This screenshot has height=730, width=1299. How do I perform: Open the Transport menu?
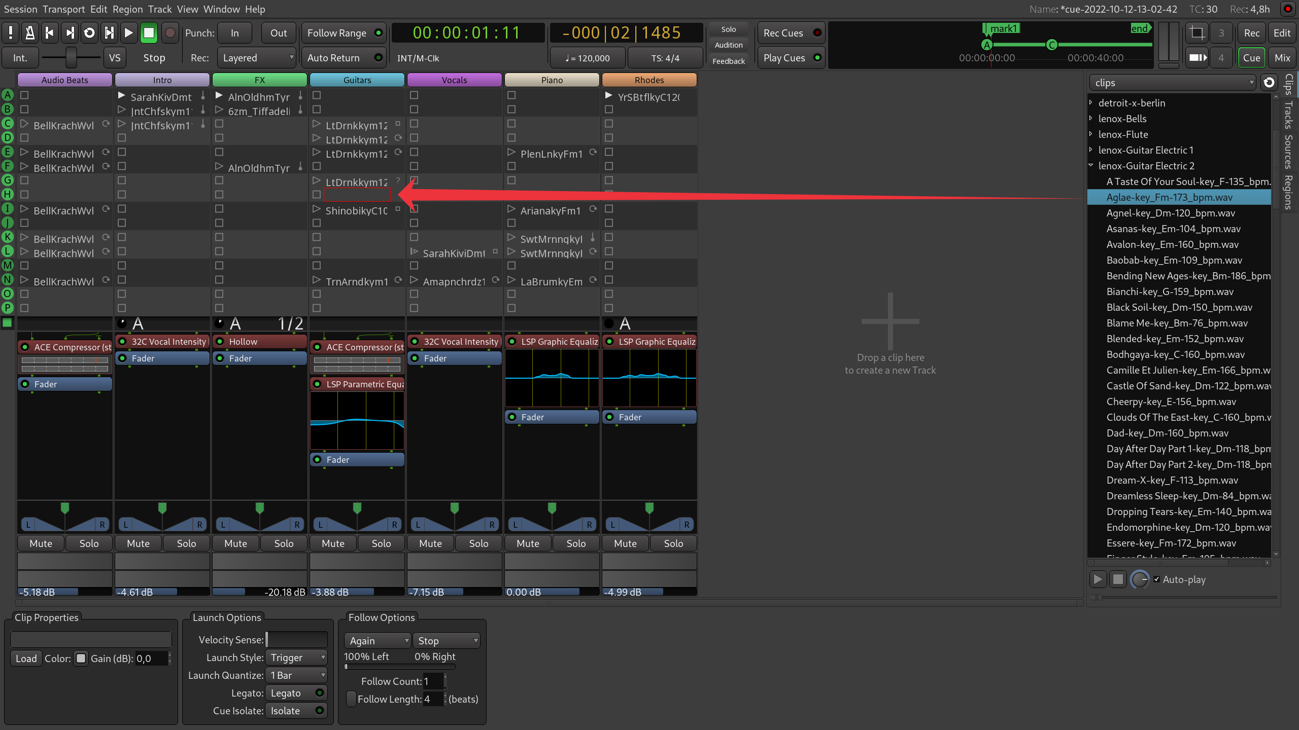[64, 9]
